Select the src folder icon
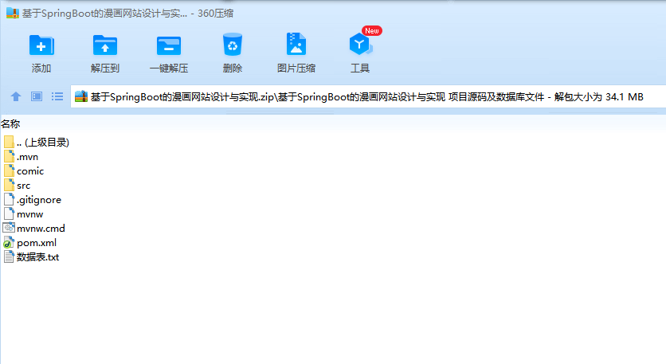666x364 pixels. click(9, 185)
